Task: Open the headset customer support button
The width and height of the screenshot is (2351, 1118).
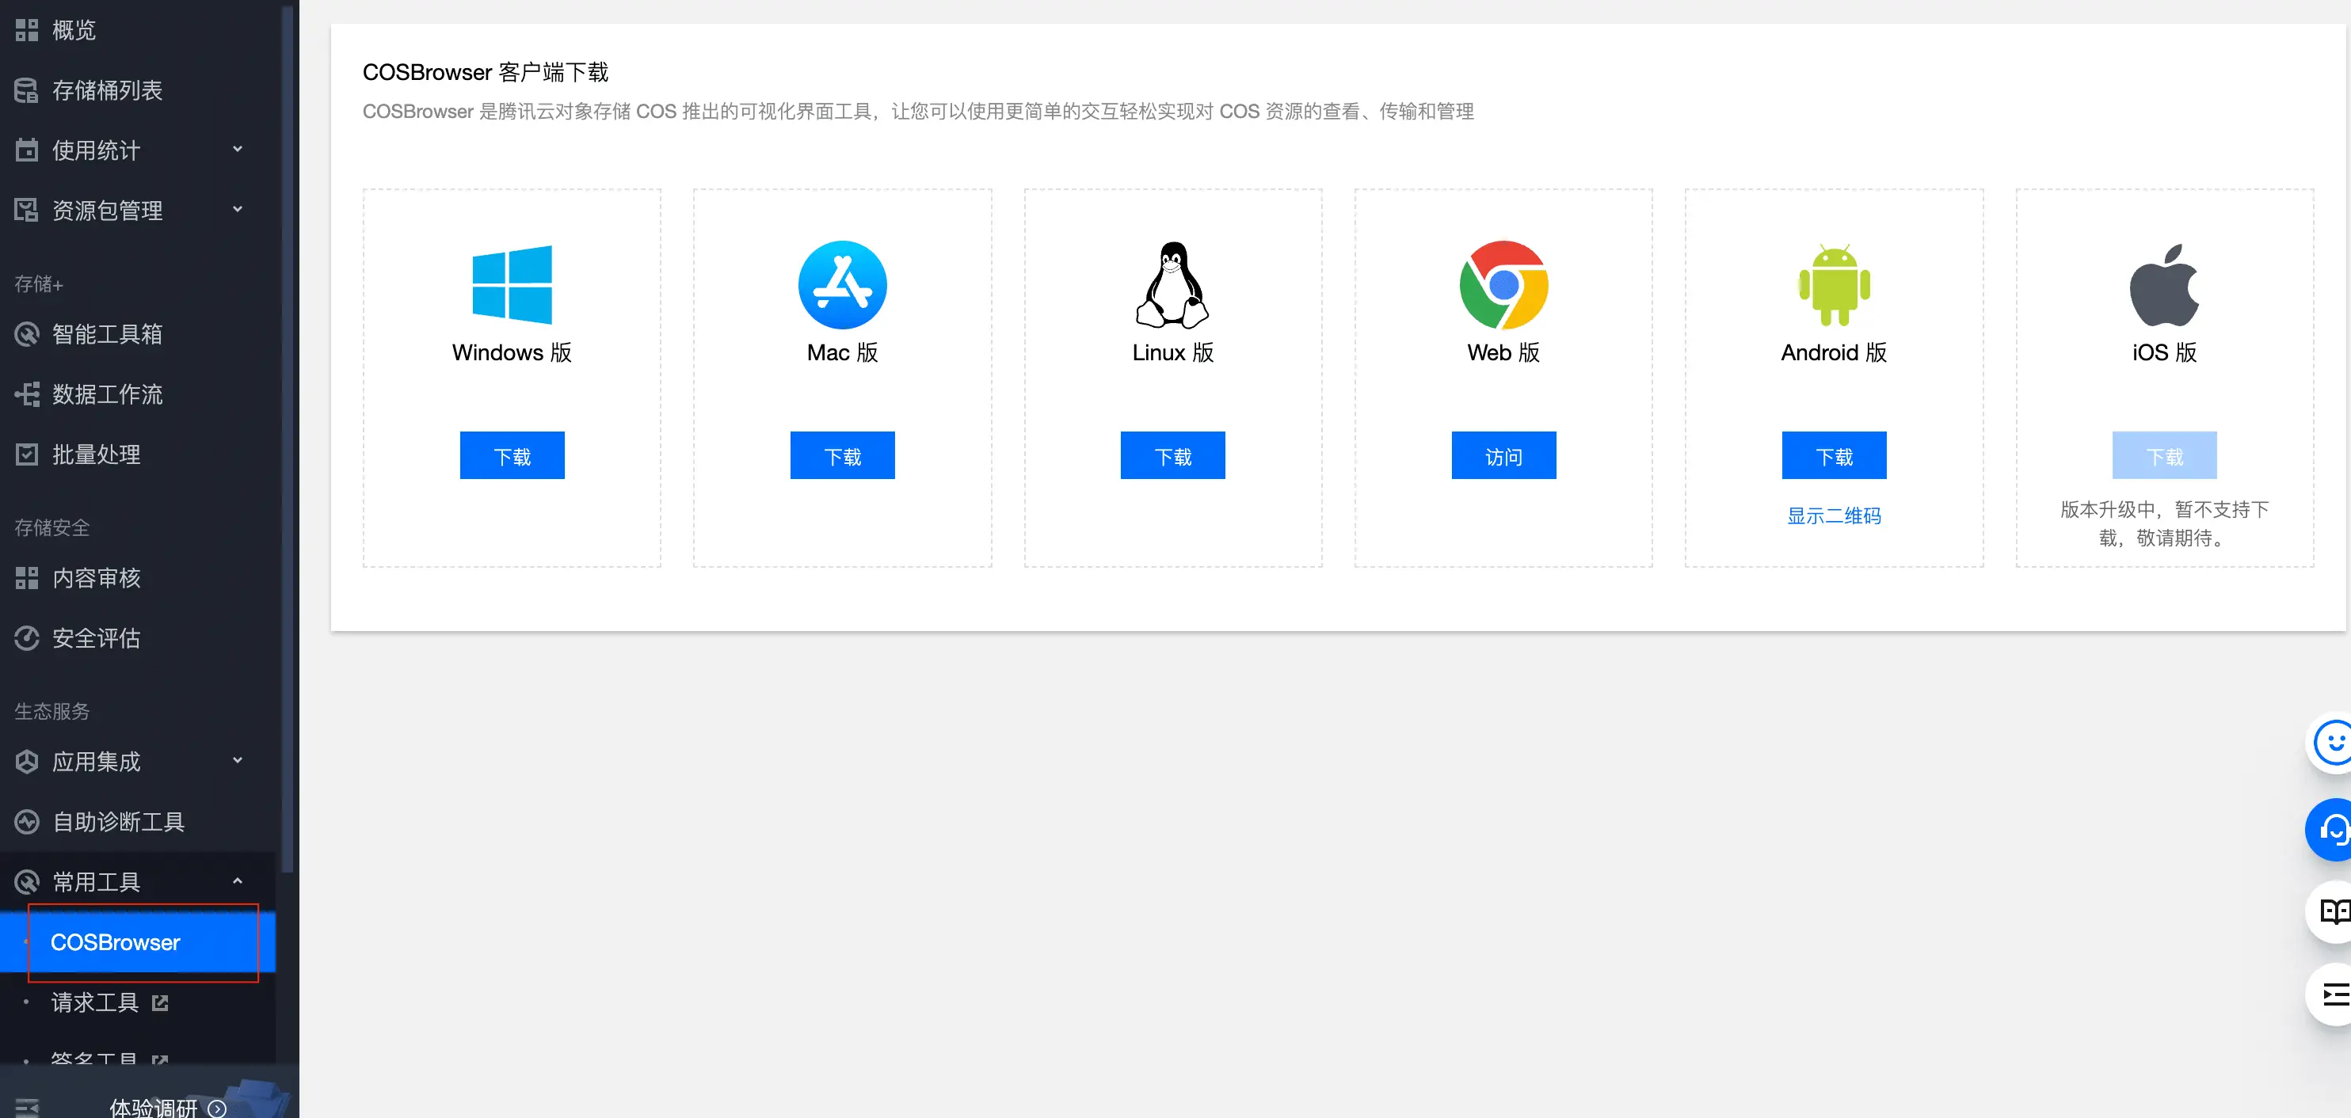Action: 2332,829
